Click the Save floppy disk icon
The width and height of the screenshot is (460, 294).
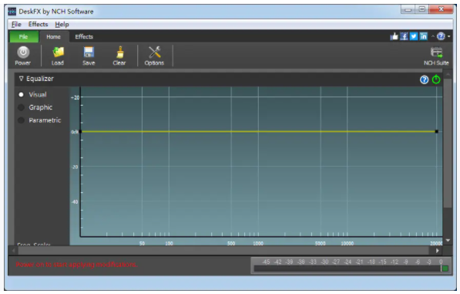tap(89, 52)
